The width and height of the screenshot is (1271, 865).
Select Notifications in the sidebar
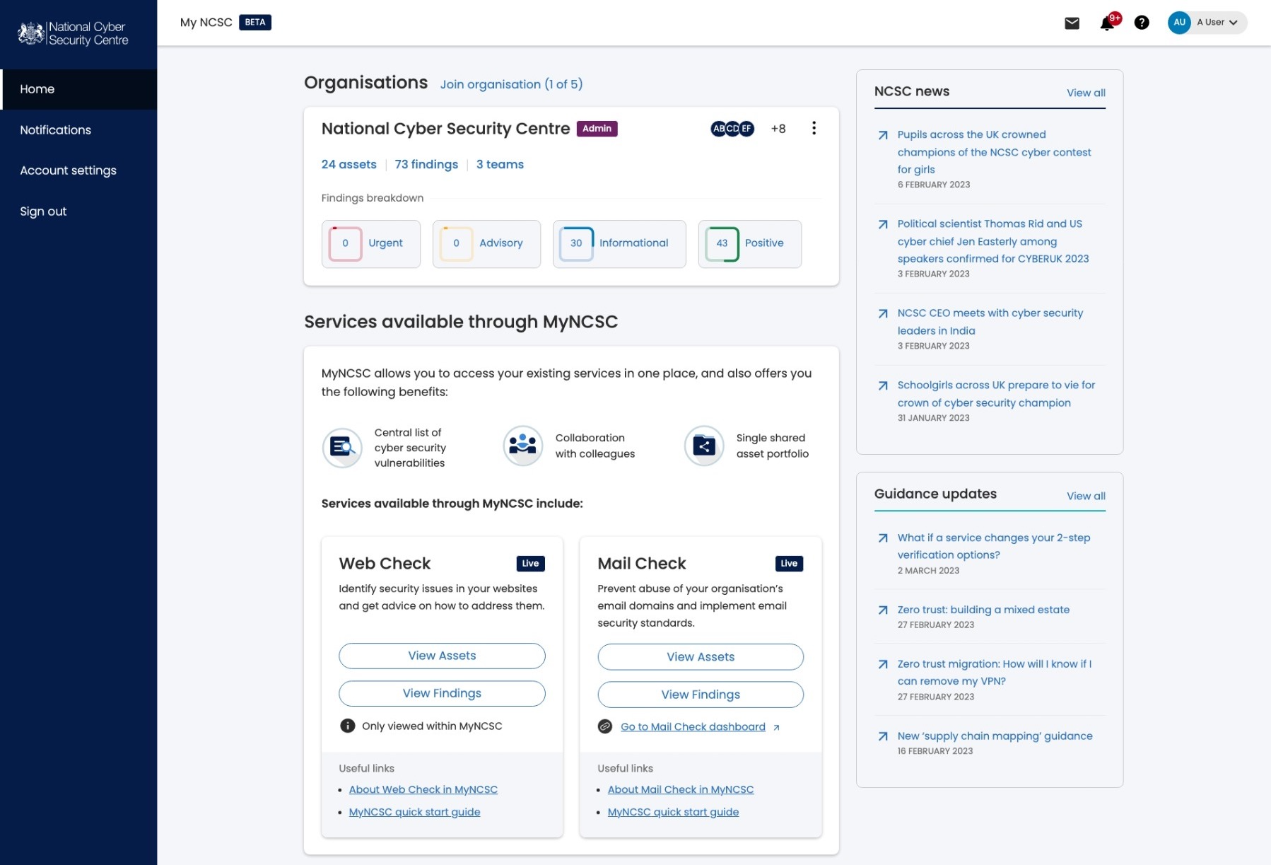point(56,130)
